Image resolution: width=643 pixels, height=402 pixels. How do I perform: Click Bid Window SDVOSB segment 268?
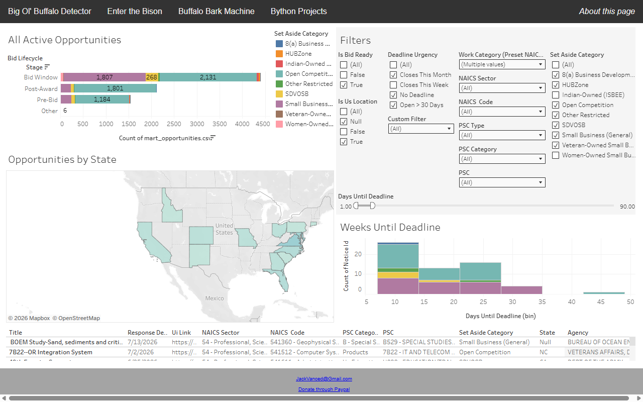point(152,77)
